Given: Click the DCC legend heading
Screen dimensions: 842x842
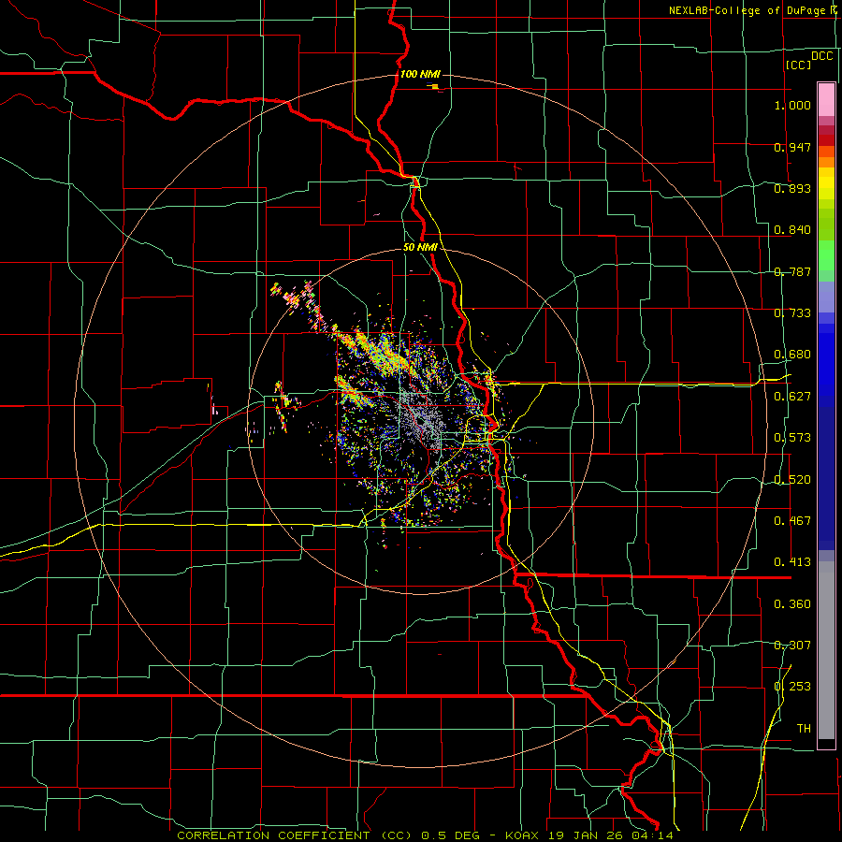Looking at the screenshot, I should tap(821, 56).
